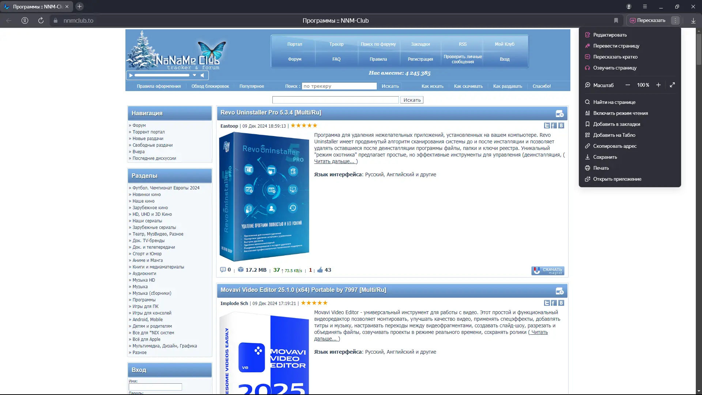702x395 pixels.
Task: Open the comments icon under Revo Uninstaller
Action: pos(223,270)
